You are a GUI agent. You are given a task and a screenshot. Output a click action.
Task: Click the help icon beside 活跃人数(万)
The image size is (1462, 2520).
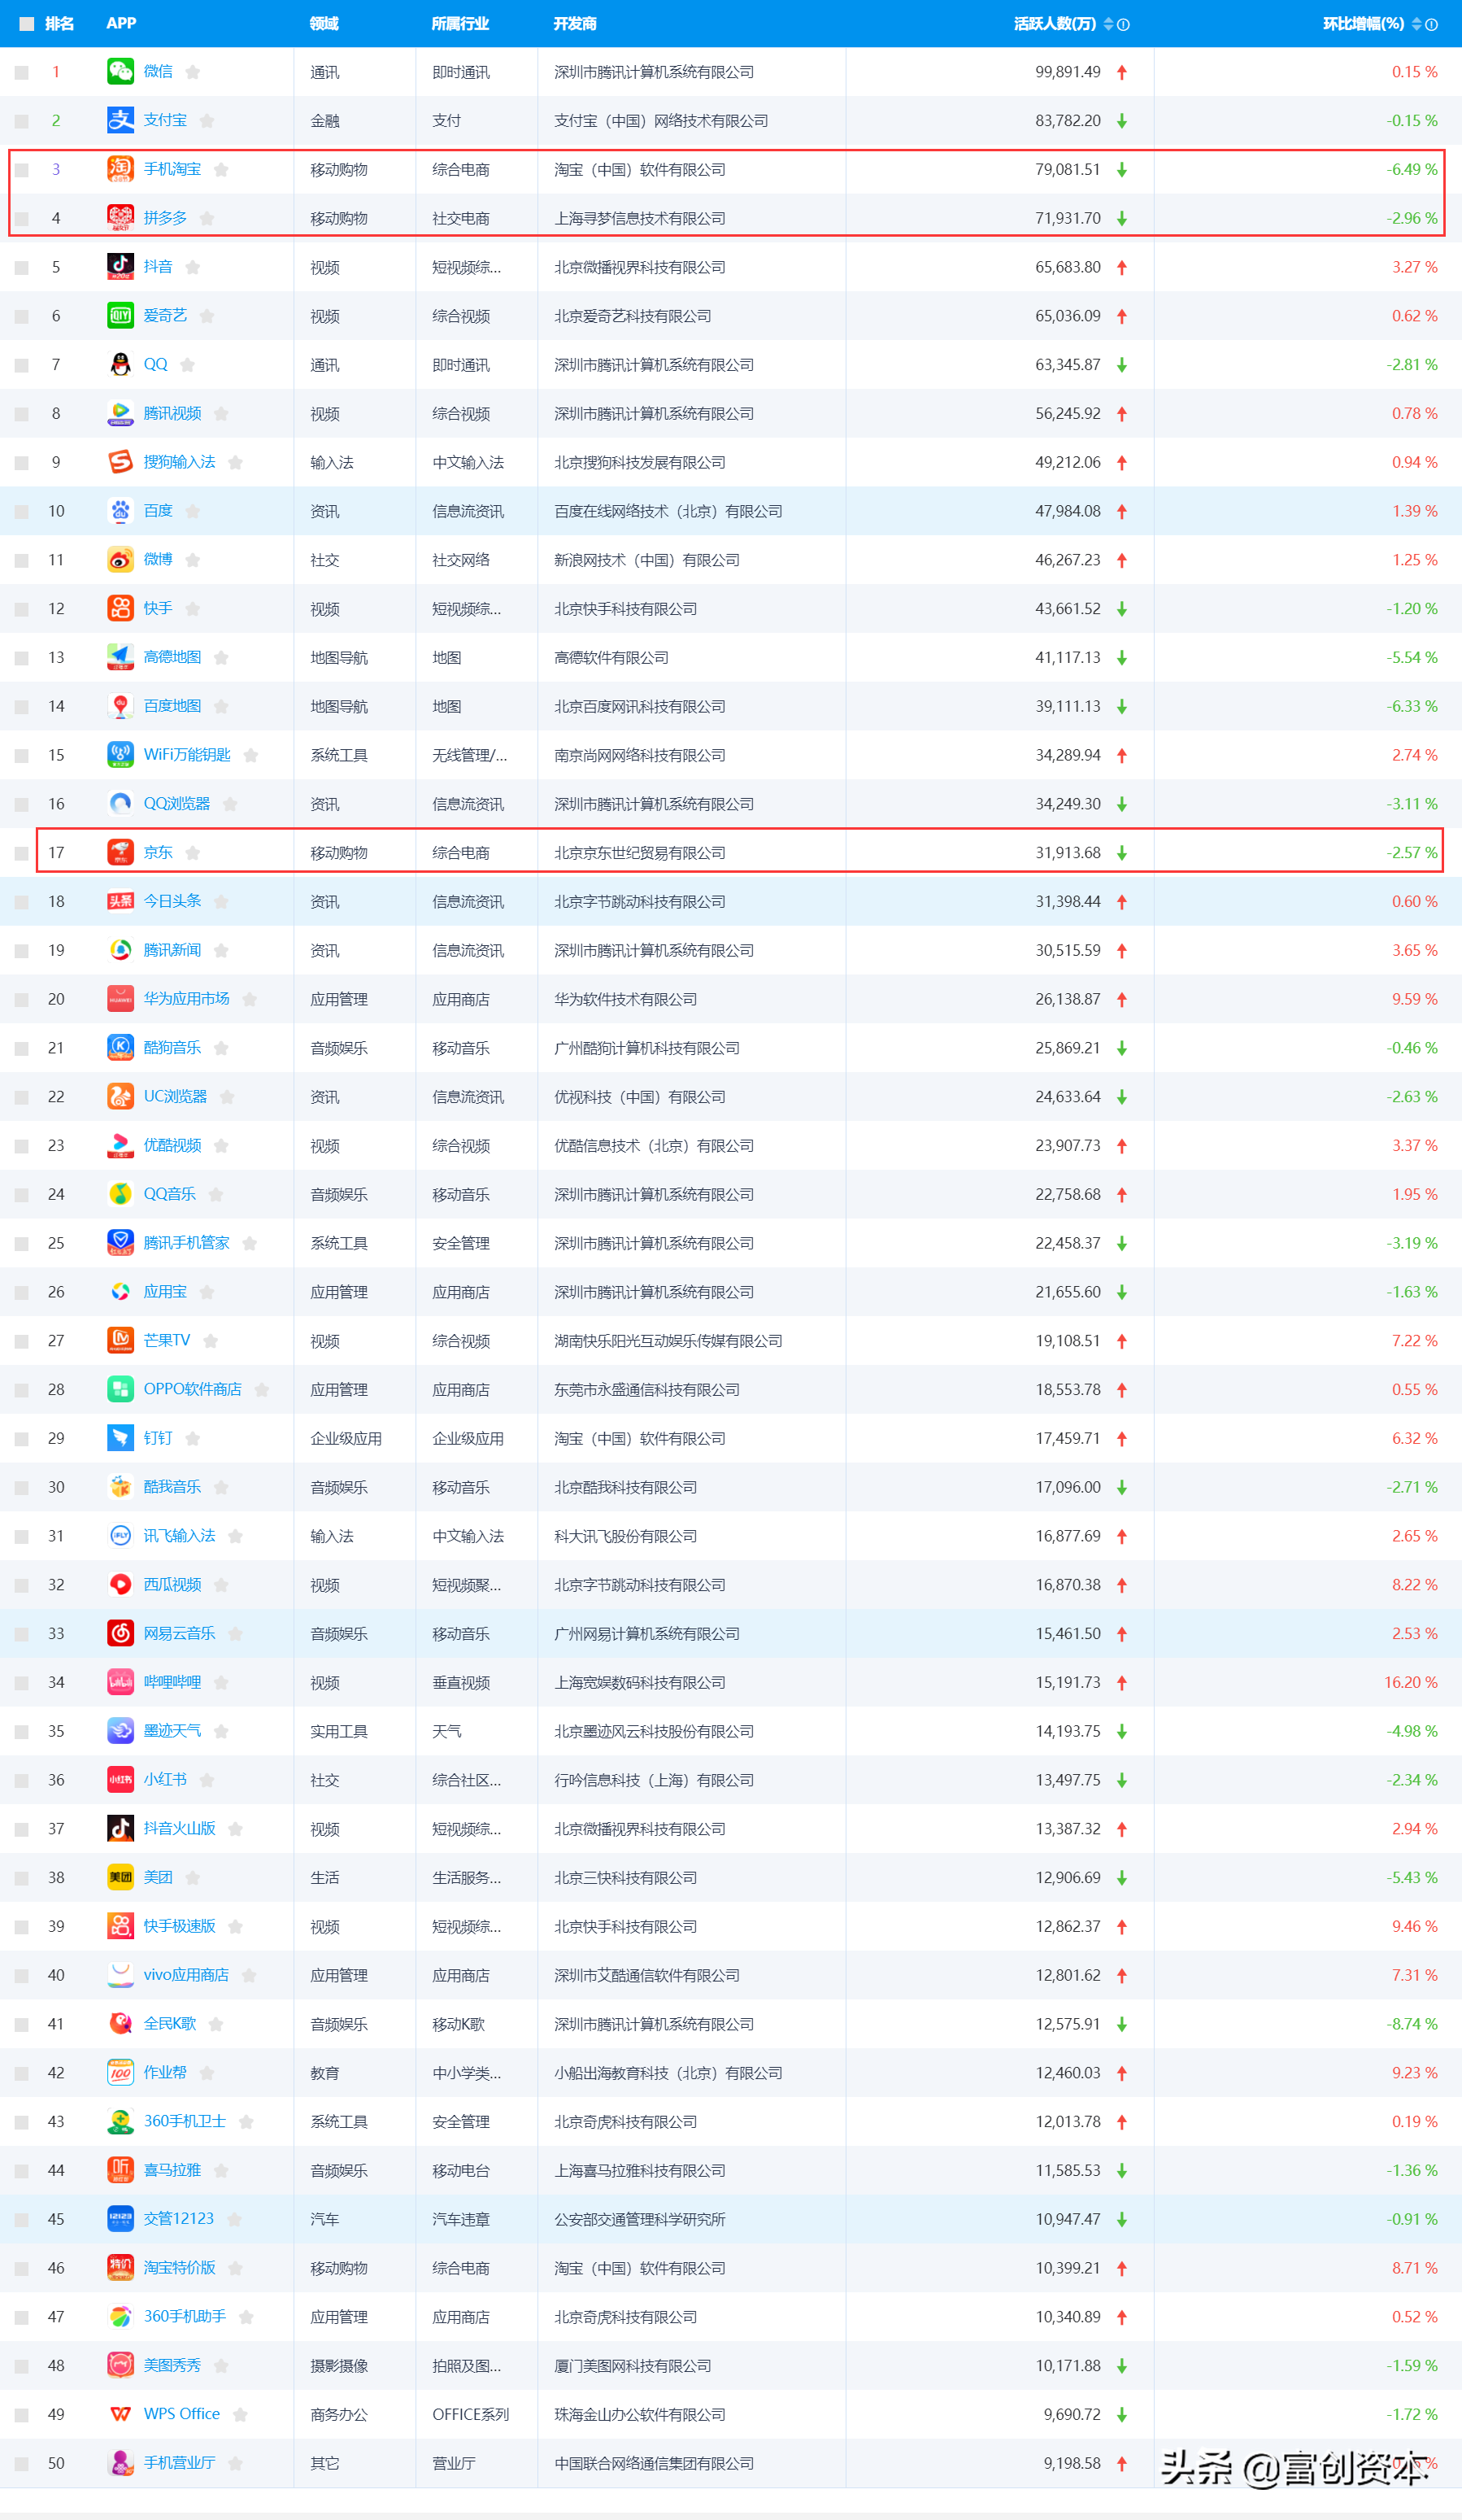click(x=1123, y=25)
